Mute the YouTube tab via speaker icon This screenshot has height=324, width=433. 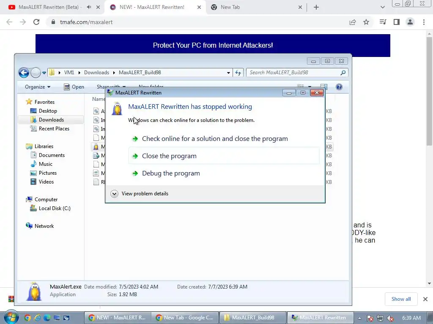[x=89, y=7]
